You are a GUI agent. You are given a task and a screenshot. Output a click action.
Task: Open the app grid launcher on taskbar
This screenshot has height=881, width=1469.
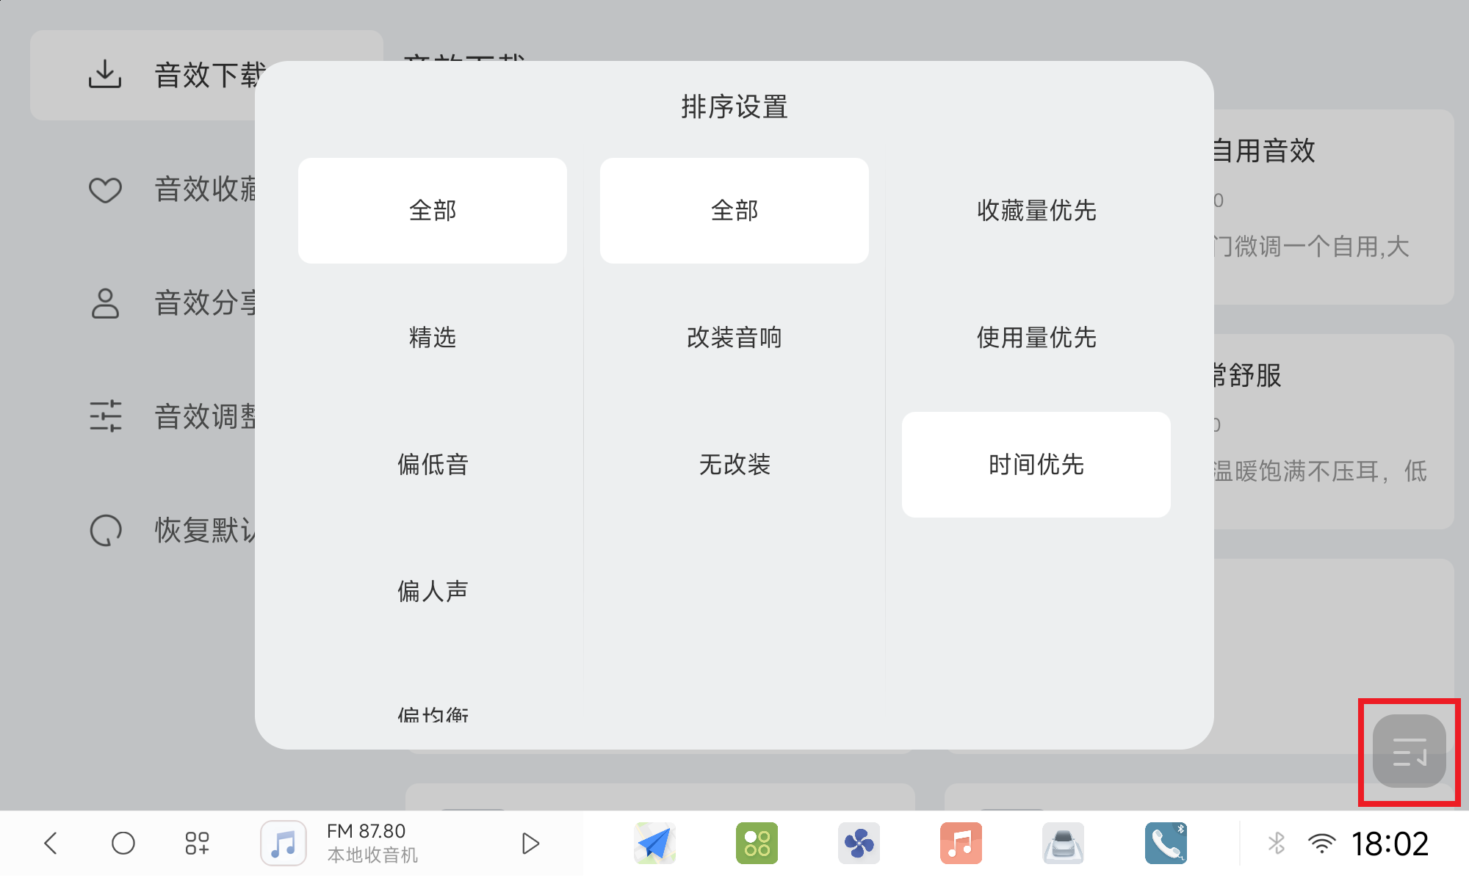[196, 843]
